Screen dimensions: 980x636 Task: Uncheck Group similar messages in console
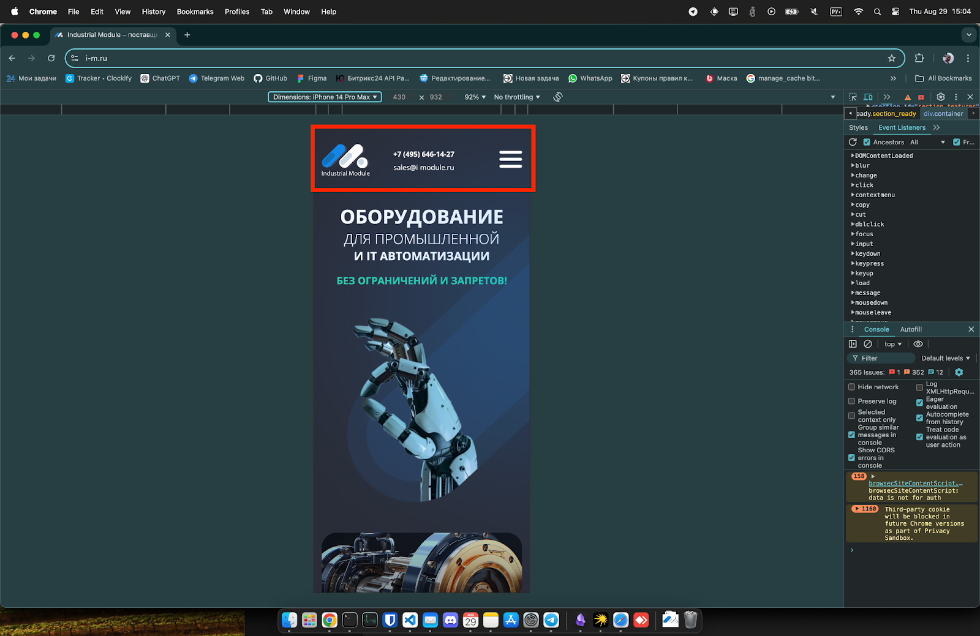click(851, 435)
